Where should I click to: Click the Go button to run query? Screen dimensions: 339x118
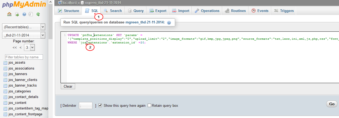pyautogui.click(x=332, y=104)
